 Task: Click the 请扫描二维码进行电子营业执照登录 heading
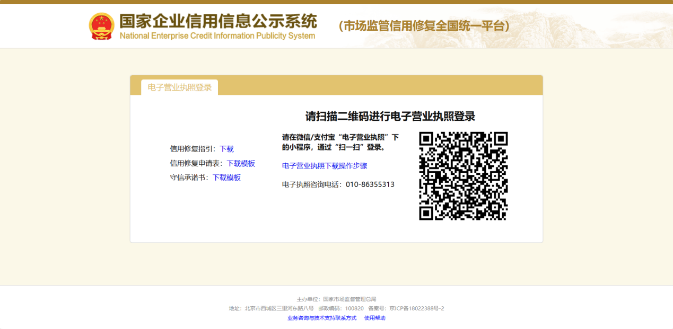(x=390, y=117)
